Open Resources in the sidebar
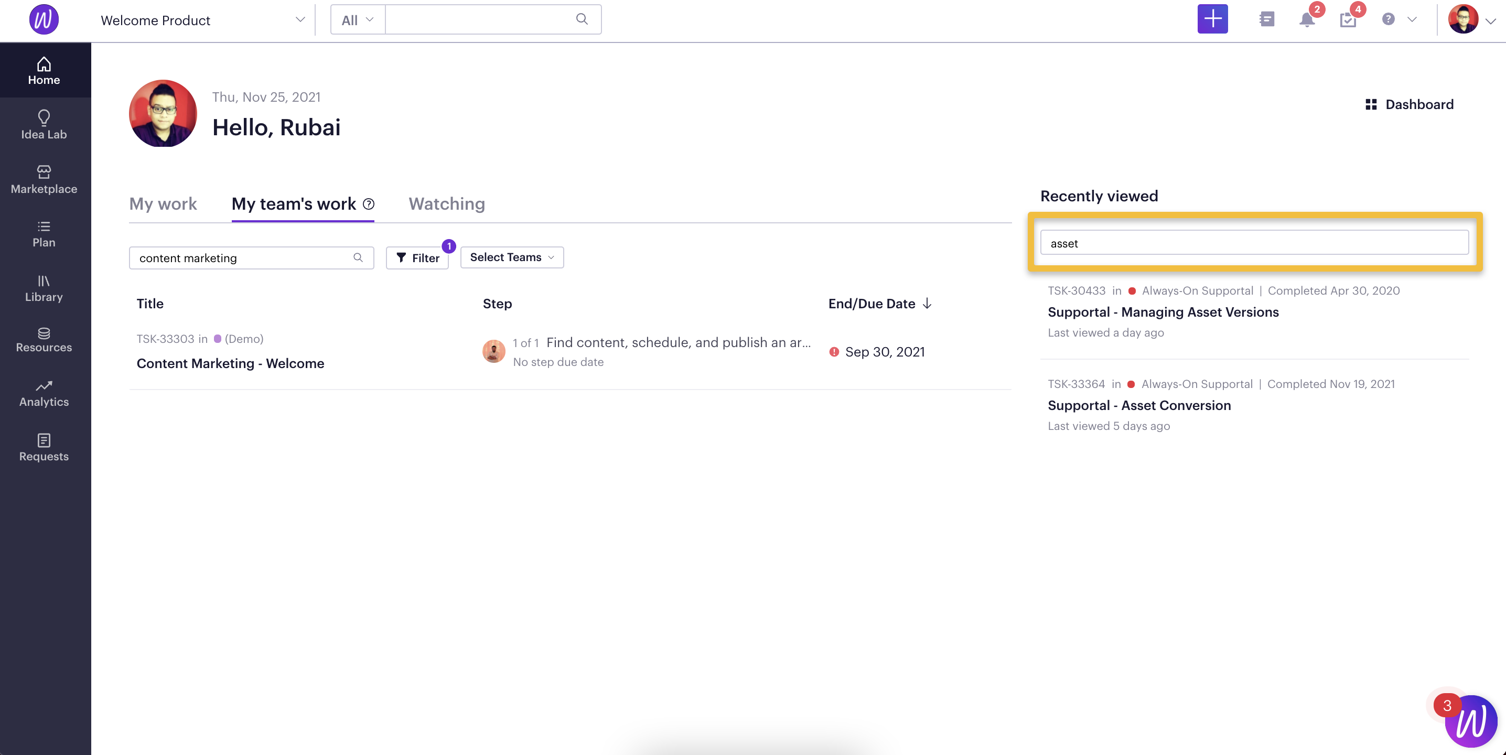Viewport: 1506px width, 755px height. pyautogui.click(x=44, y=340)
